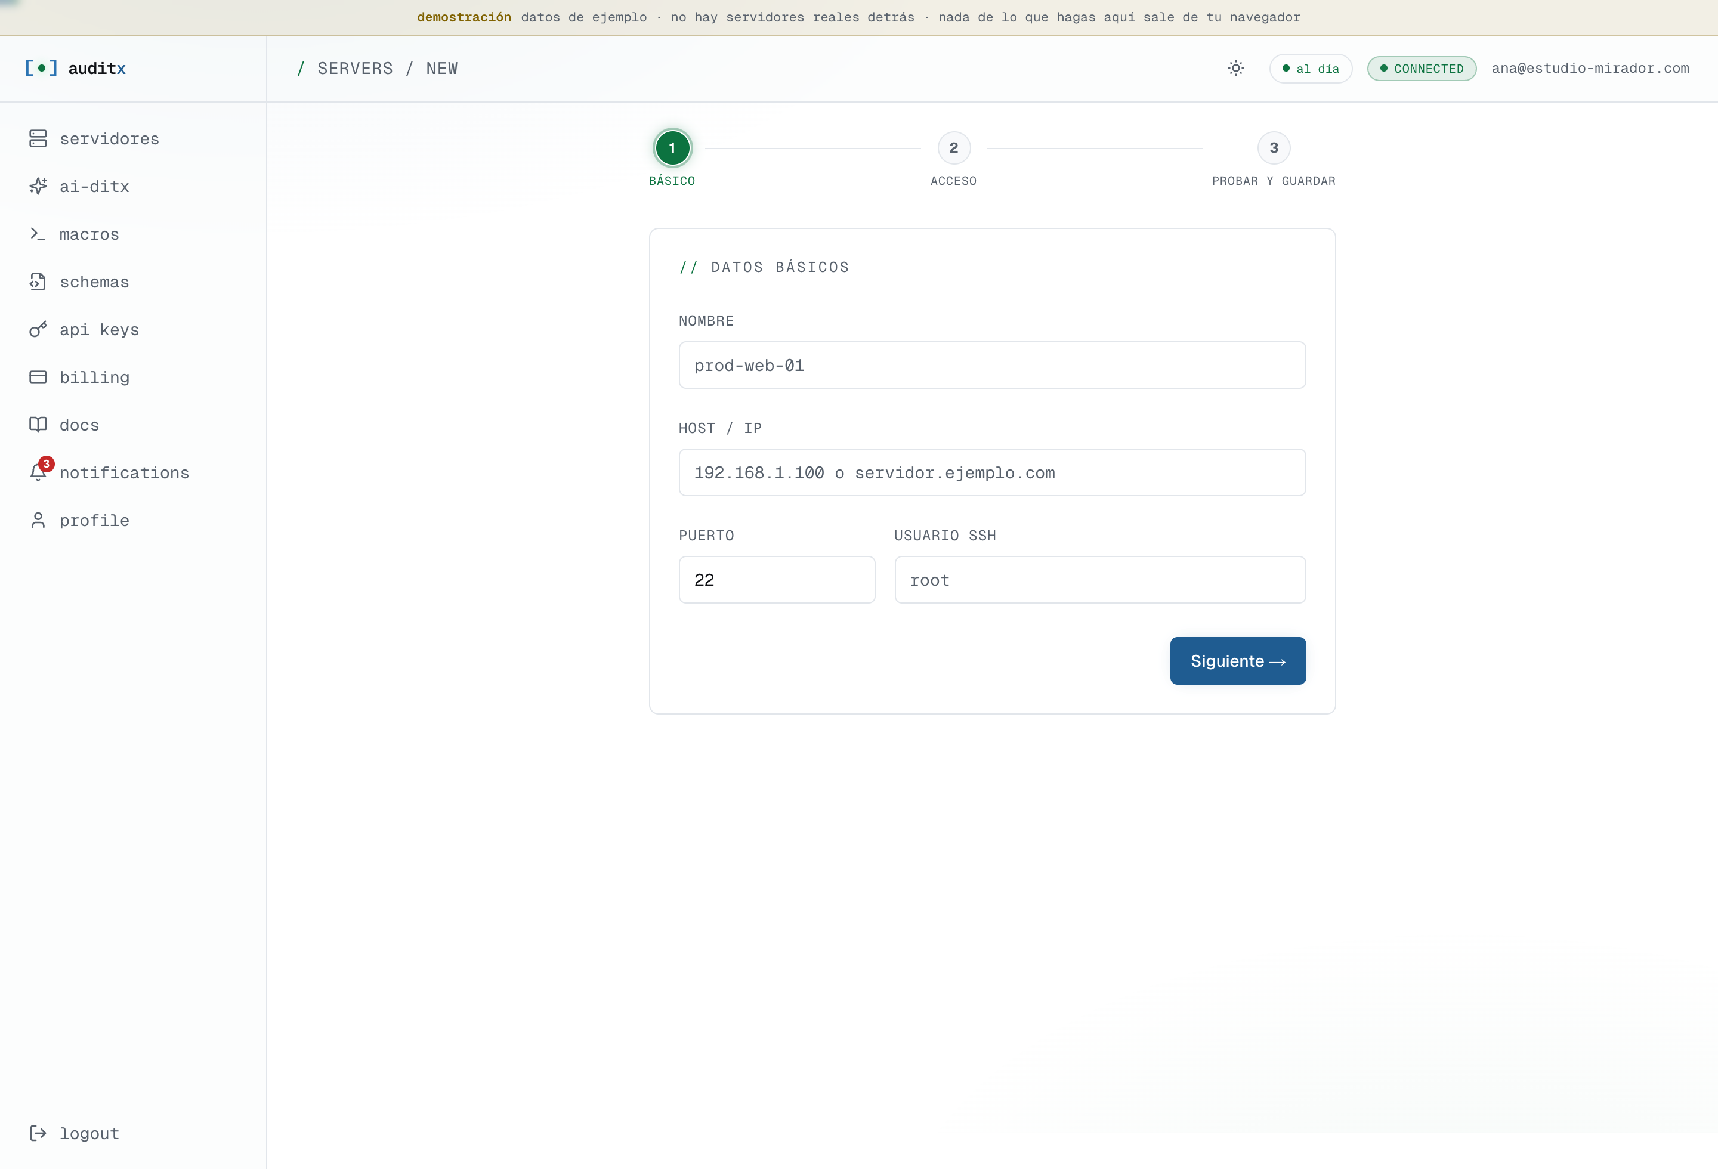Click the CONNECTED status badge
This screenshot has height=1169, width=1718.
[x=1422, y=69]
